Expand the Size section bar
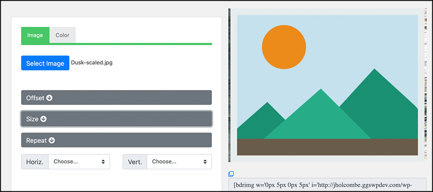Image resolution: width=433 pixels, height=192 pixels. 117,119
